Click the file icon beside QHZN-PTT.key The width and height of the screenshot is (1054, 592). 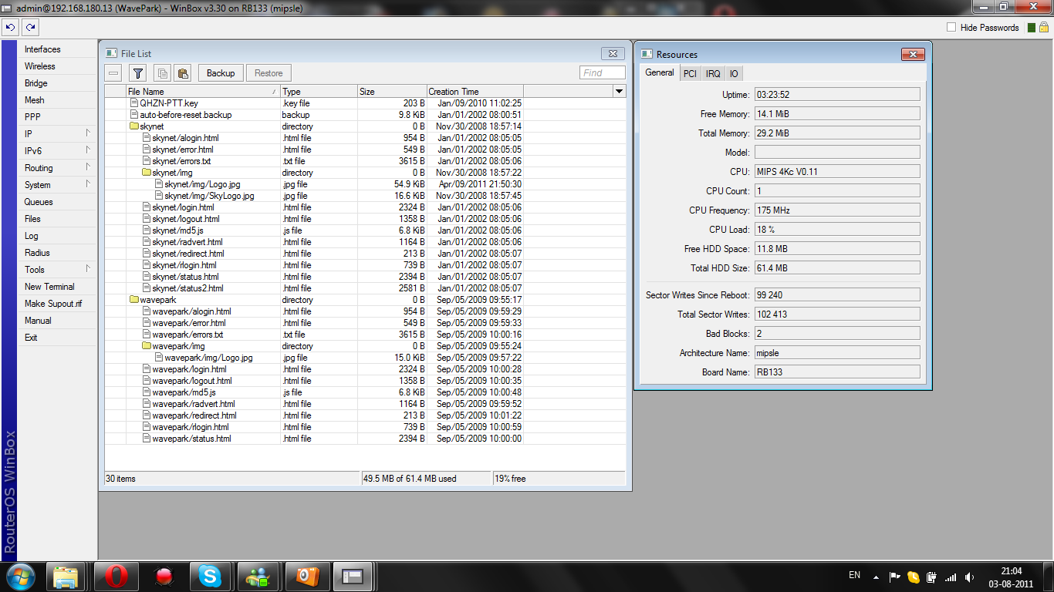(x=134, y=103)
